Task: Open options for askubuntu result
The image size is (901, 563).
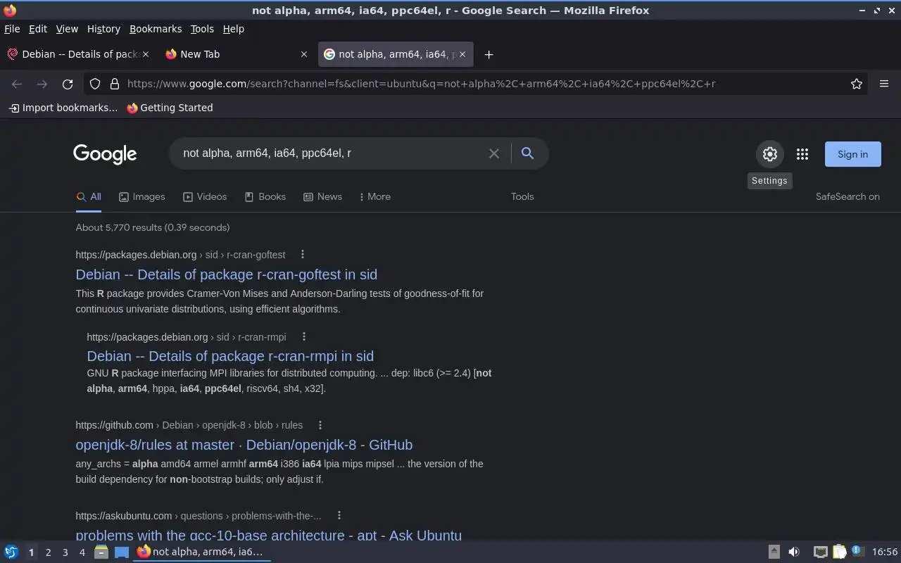Action: click(339, 516)
